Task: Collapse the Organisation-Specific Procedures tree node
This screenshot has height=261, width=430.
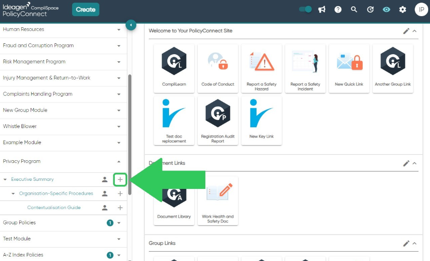Action: tap(13, 194)
